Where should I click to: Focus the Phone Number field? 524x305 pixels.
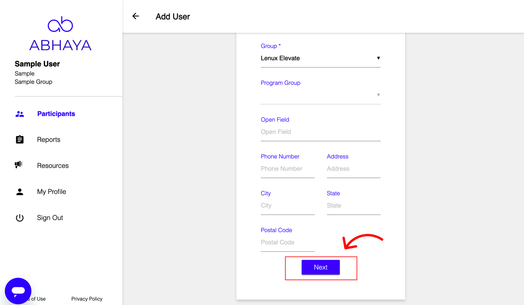(x=288, y=169)
